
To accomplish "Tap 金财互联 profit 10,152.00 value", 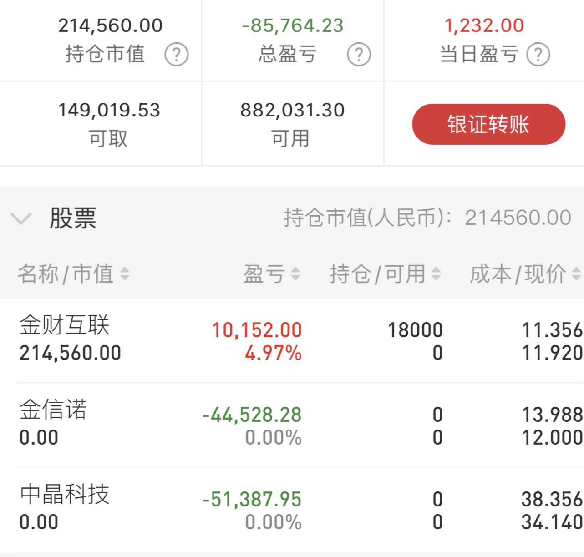I will (x=257, y=330).
